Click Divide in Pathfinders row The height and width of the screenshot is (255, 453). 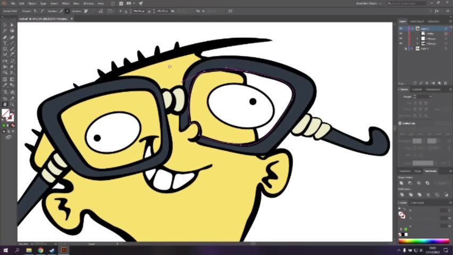[402, 194]
